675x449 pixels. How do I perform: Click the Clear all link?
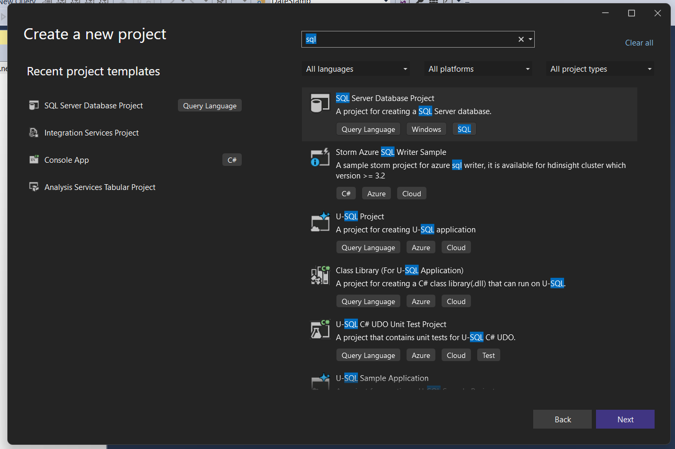(639, 43)
